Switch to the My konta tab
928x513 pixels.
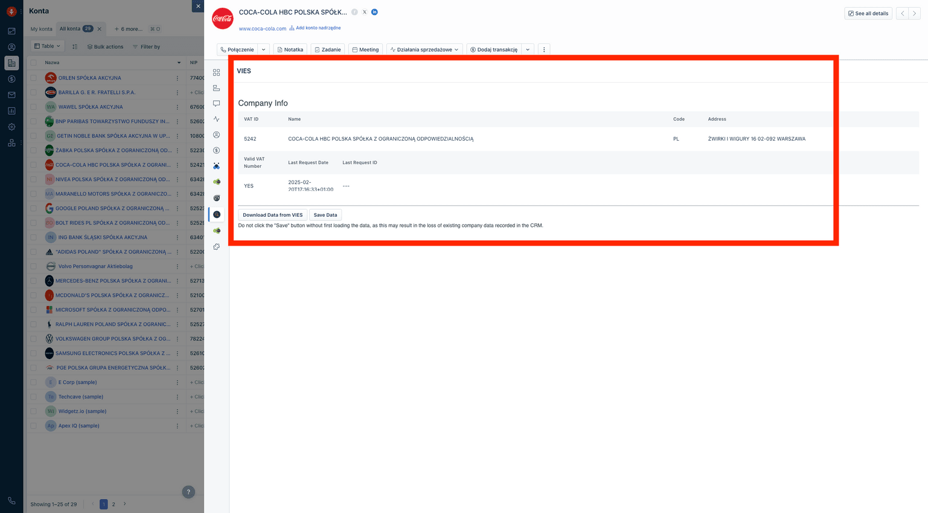tap(42, 29)
